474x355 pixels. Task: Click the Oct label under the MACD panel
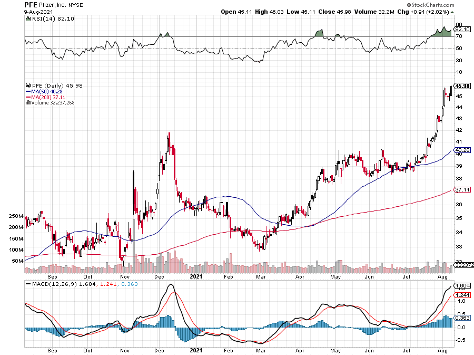pos(87,350)
